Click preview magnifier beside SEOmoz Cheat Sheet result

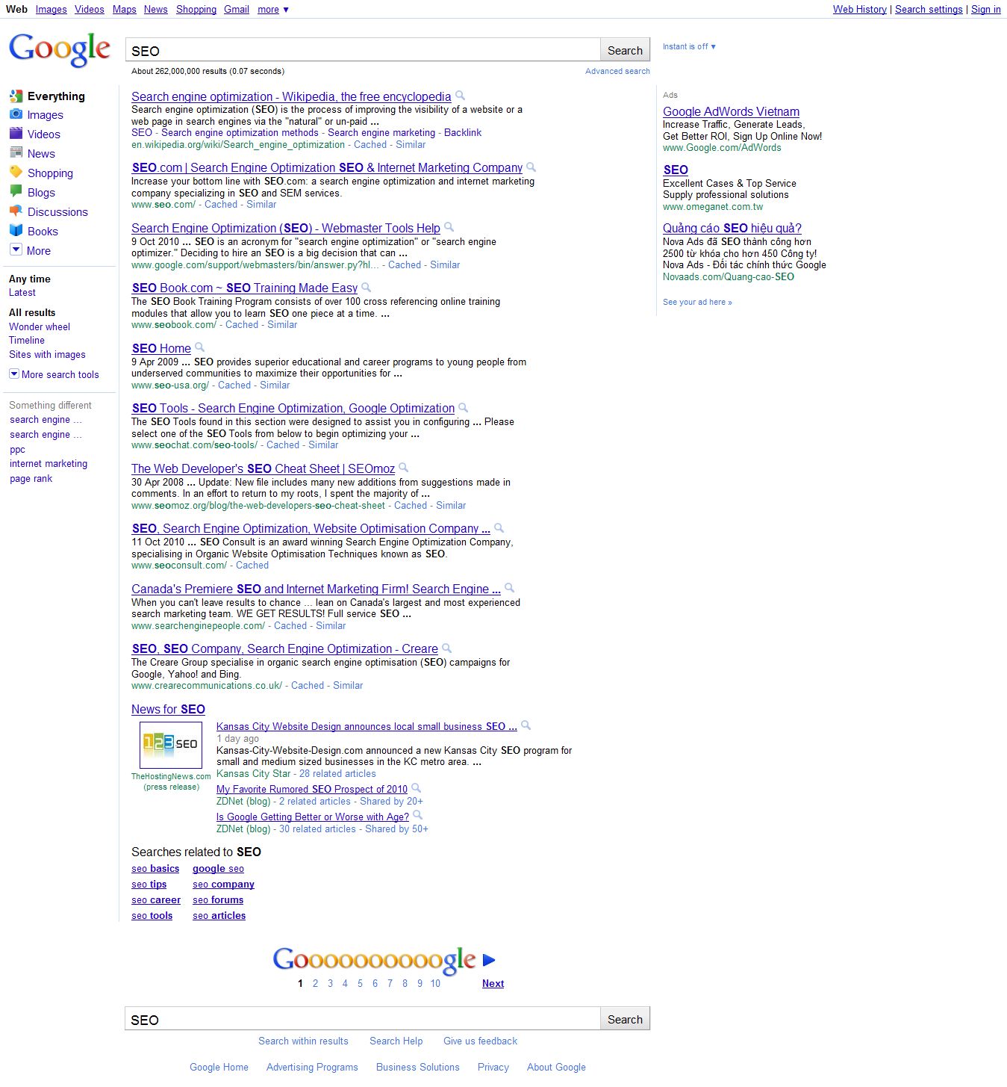pos(404,468)
